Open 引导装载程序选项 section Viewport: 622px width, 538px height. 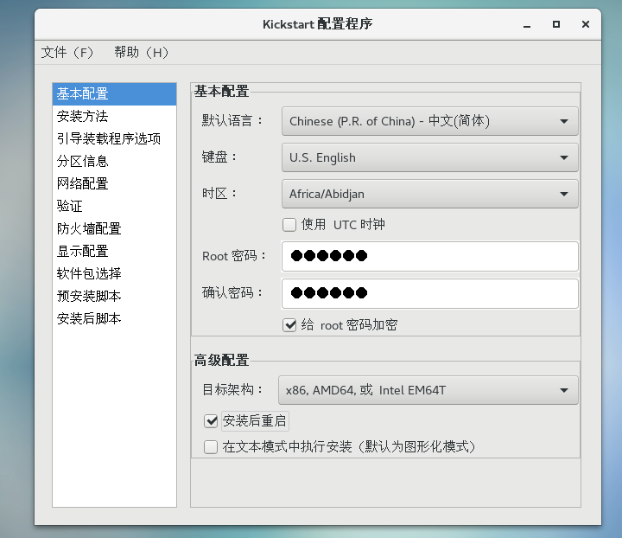click(x=114, y=138)
